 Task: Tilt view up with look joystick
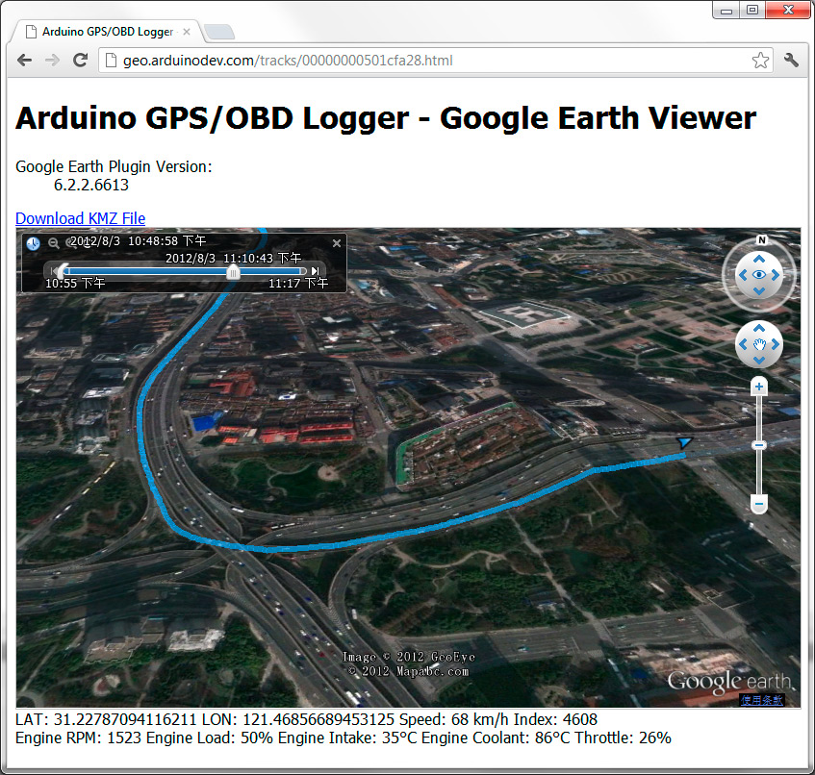[x=759, y=259]
